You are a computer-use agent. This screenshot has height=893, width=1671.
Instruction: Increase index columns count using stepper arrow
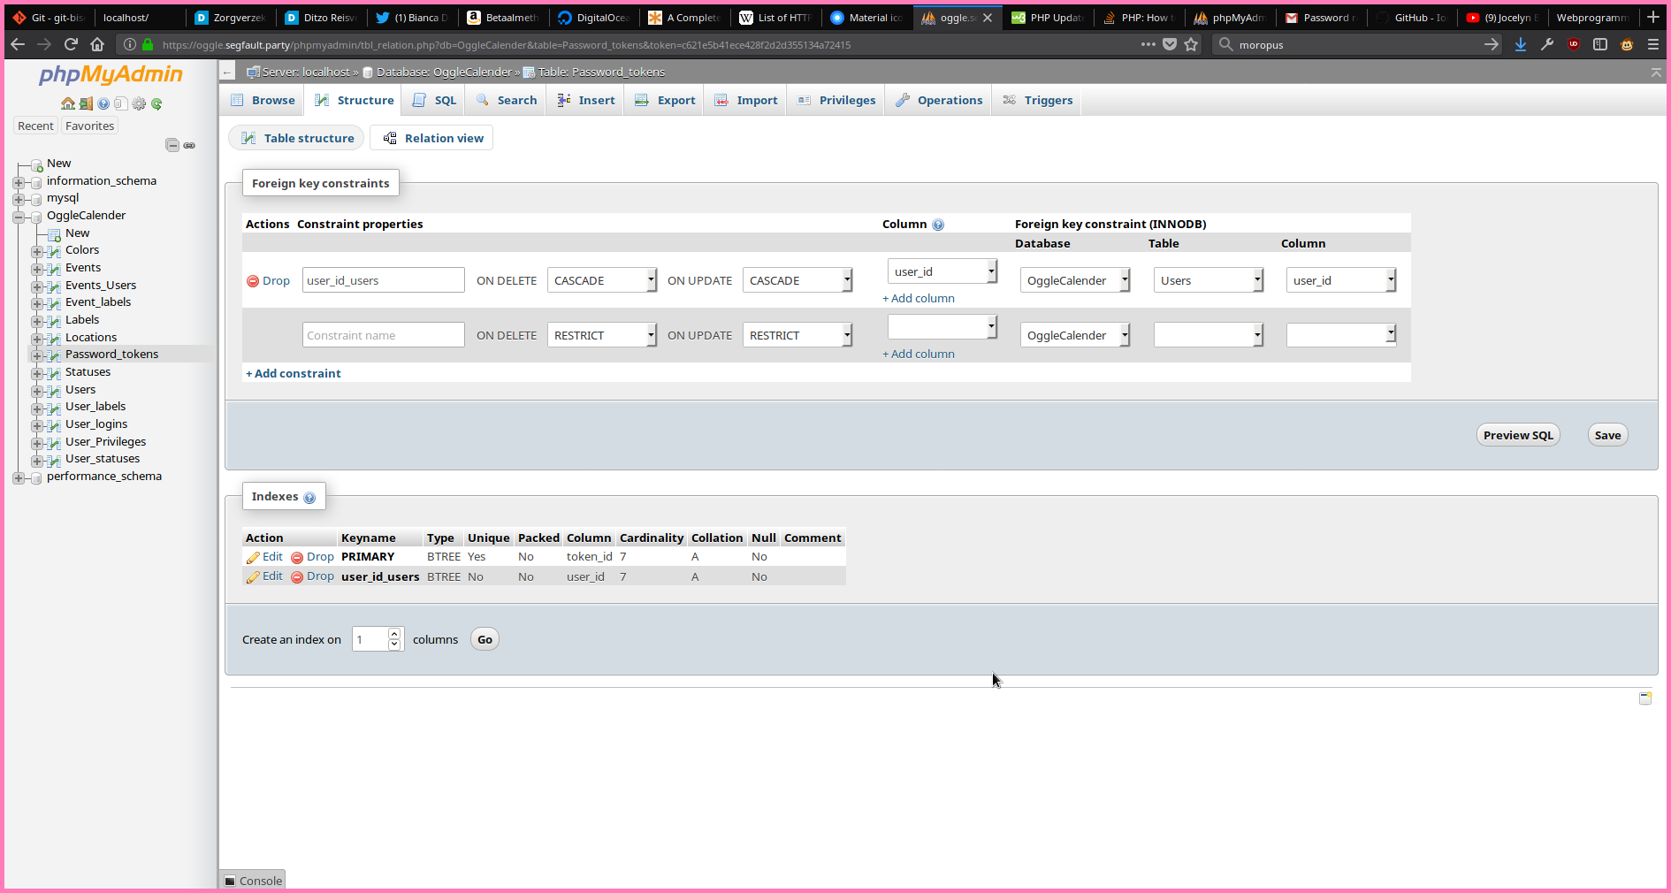(x=394, y=634)
